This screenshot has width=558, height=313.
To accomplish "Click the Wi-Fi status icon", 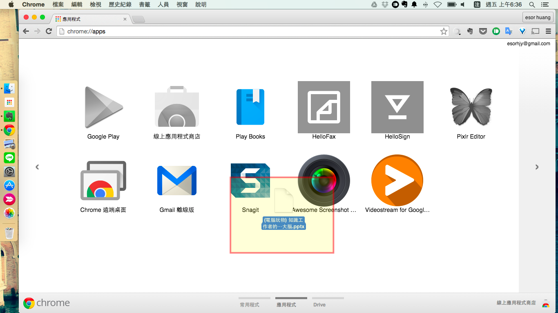I will [438, 4].
